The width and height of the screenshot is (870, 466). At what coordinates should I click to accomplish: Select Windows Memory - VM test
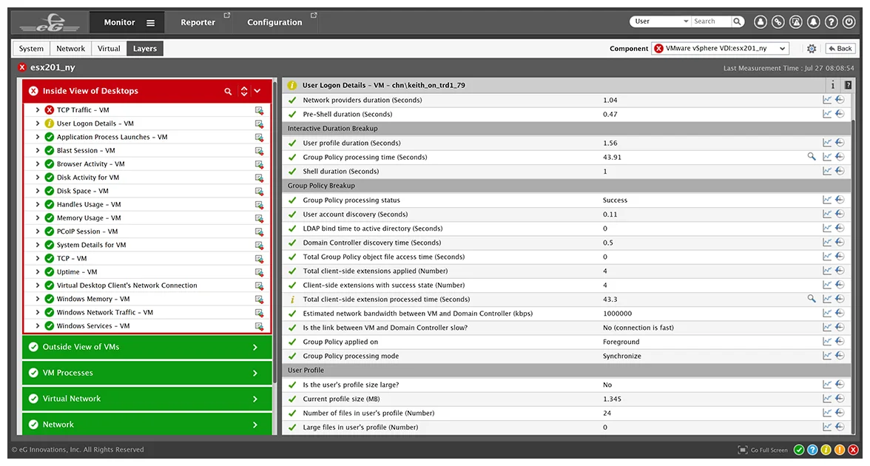pyautogui.click(x=92, y=299)
